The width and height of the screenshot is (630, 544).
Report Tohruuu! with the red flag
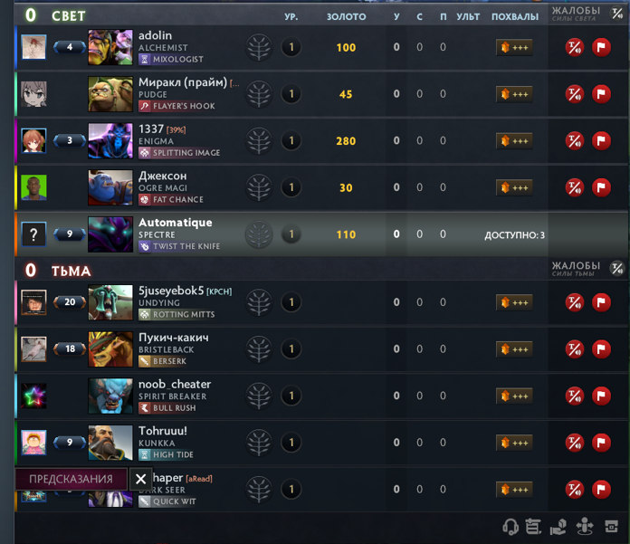tap(601, 443)
